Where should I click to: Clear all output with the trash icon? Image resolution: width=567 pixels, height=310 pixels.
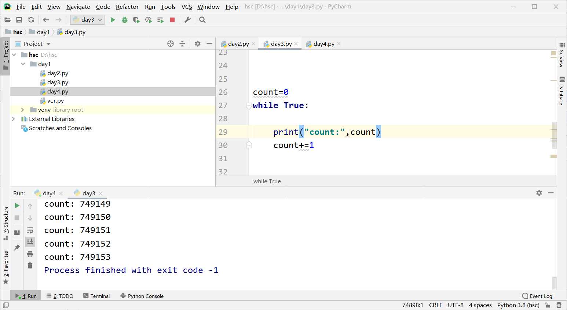[30, 266]
